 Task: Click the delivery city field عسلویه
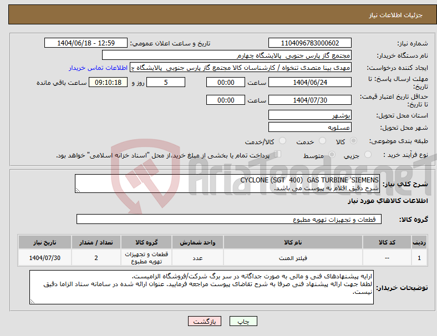click(309, 127)
